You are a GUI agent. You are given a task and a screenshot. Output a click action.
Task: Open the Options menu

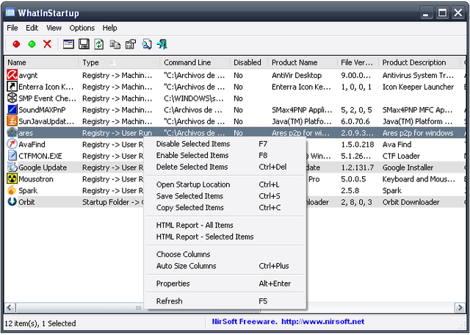pos(82,28)
